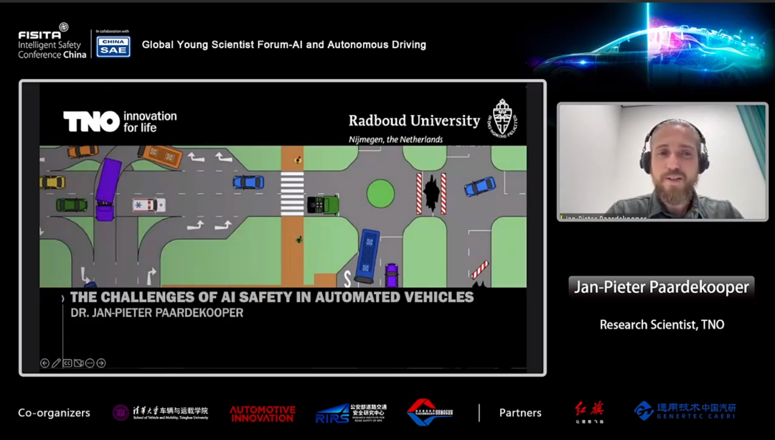Click the Jan-Pieter Paardekooper name banner
The image size is (775, 440).
pyautogui.click(x=662, y=288)
